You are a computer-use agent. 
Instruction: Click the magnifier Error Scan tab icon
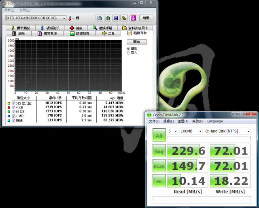click(x=95, y=28)
